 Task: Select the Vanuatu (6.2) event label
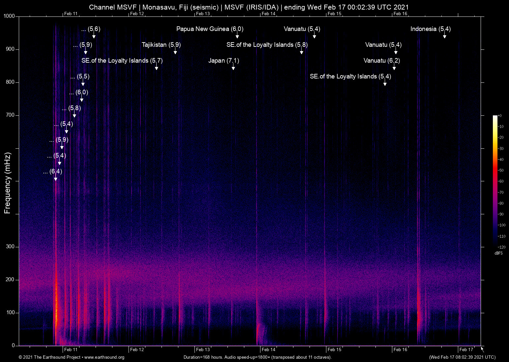381,61
